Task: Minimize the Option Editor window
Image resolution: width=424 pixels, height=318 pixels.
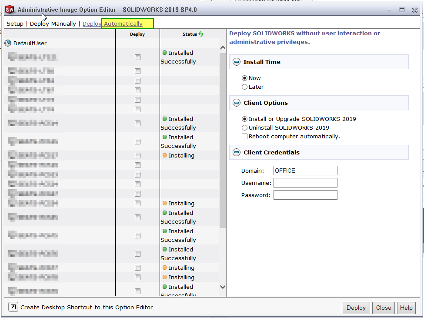Action: point(389,10)
